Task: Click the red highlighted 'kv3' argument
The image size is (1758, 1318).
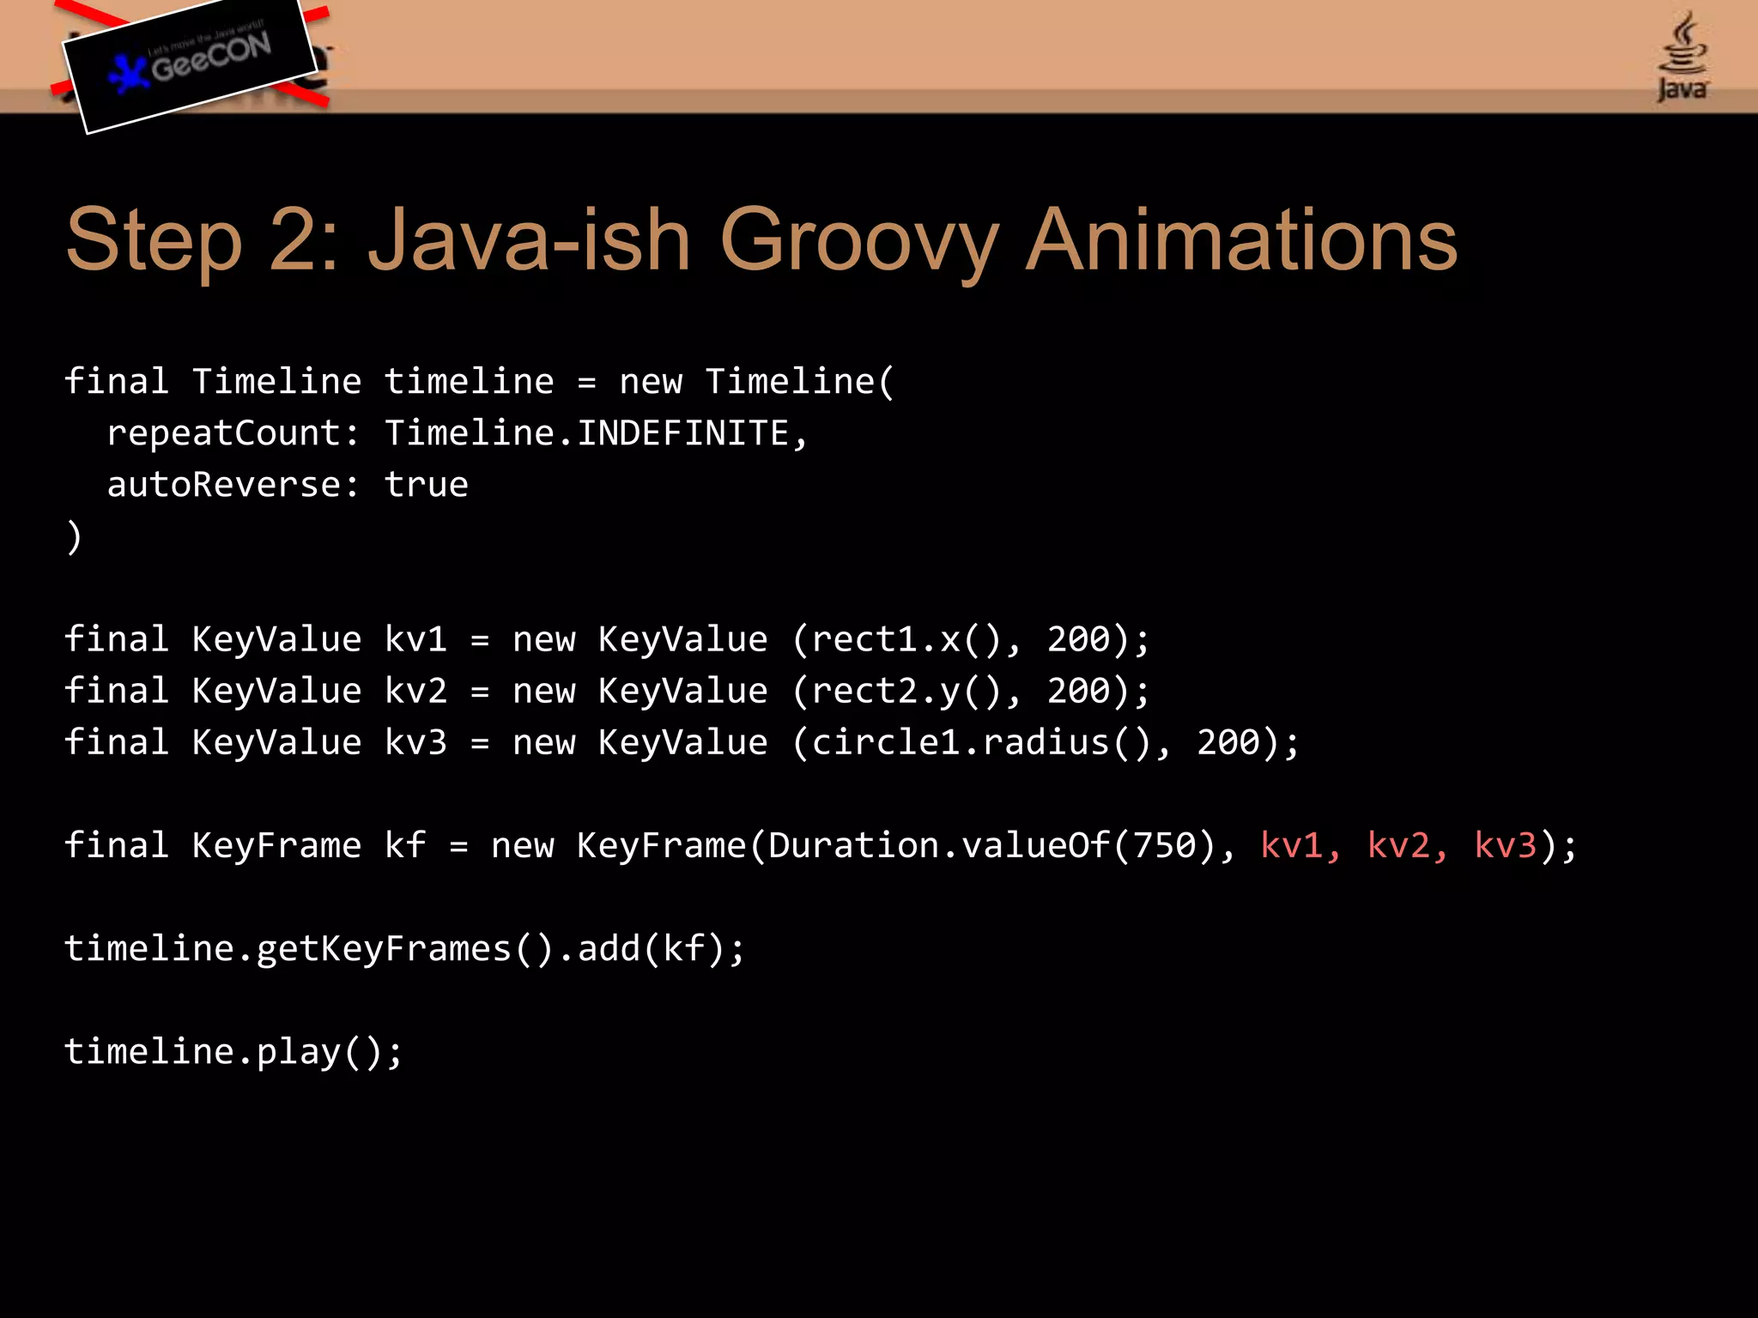Action: click(1505, 846)
